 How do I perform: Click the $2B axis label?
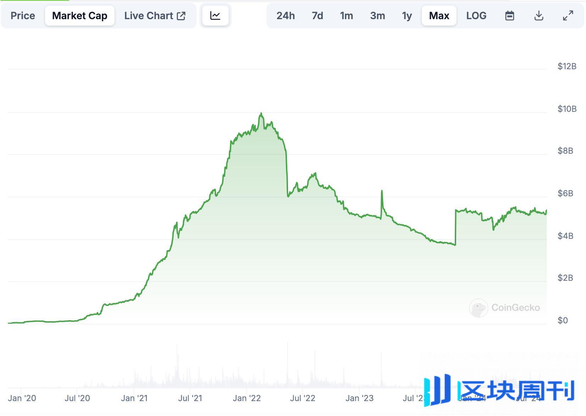(565, 278)
